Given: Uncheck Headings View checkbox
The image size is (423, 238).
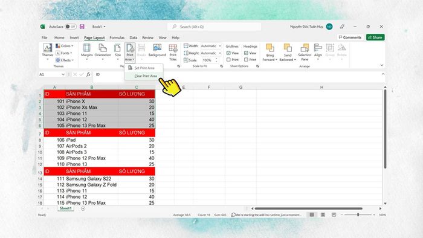Looking at the screenshot, I should pyautogui.click(x=246, y=53).
